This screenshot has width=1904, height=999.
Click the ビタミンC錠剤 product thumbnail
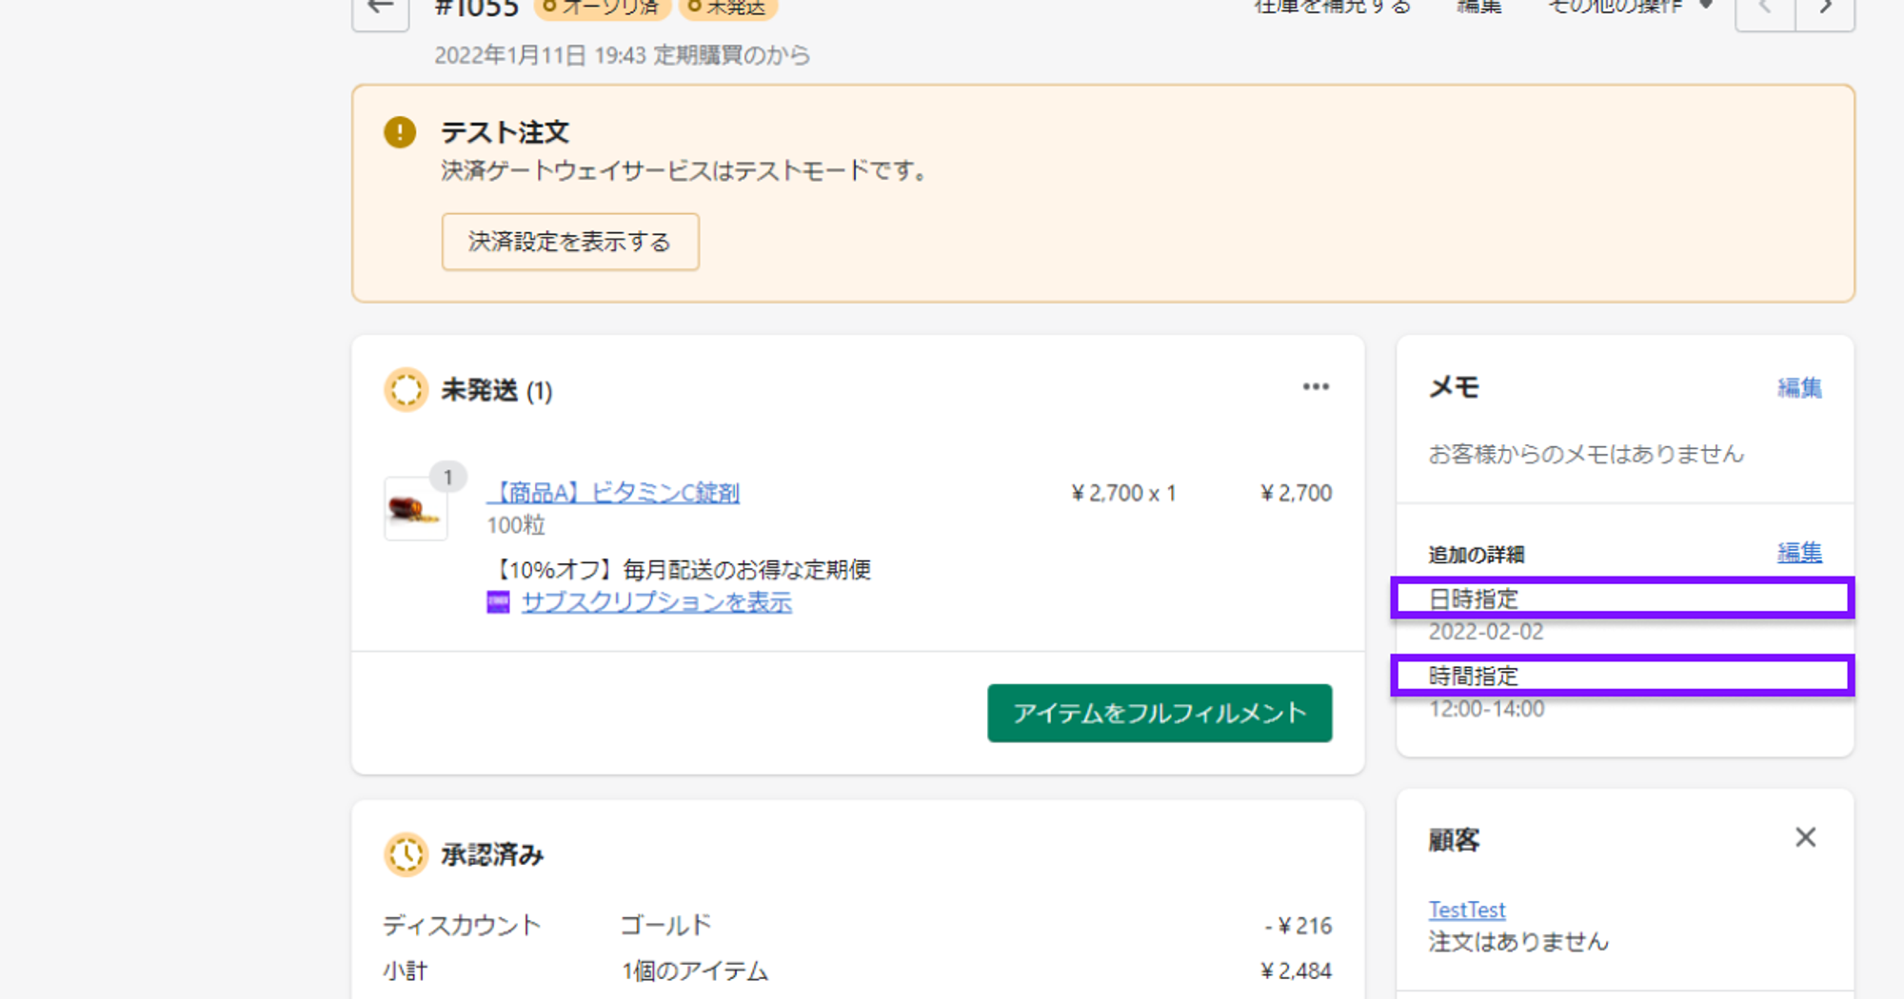(415, 509)
